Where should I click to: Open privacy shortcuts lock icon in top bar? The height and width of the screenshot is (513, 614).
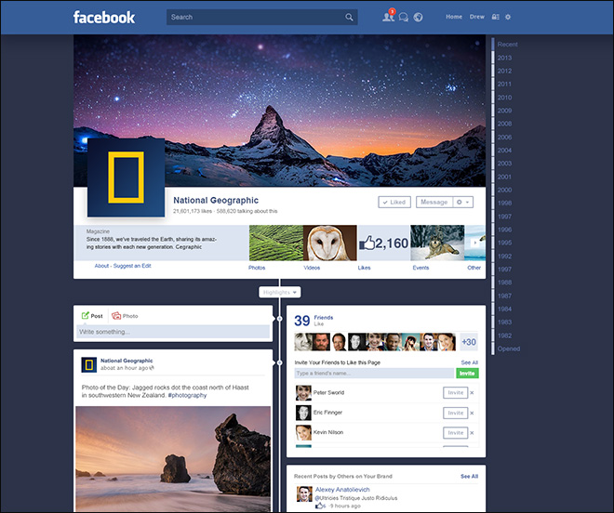[495, 17]
